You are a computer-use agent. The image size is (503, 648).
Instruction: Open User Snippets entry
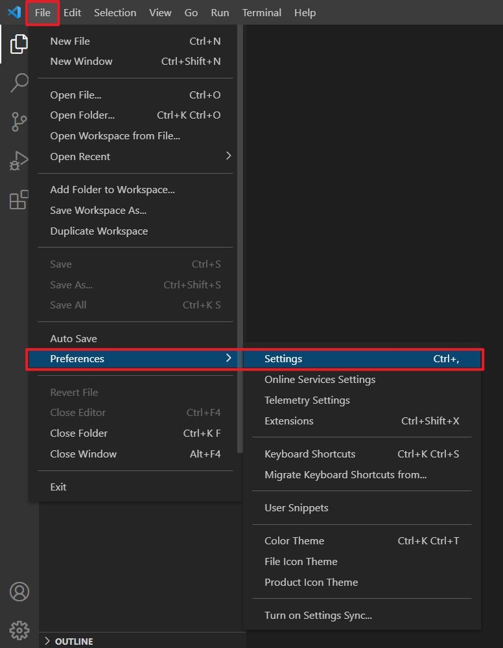[296, 507]
